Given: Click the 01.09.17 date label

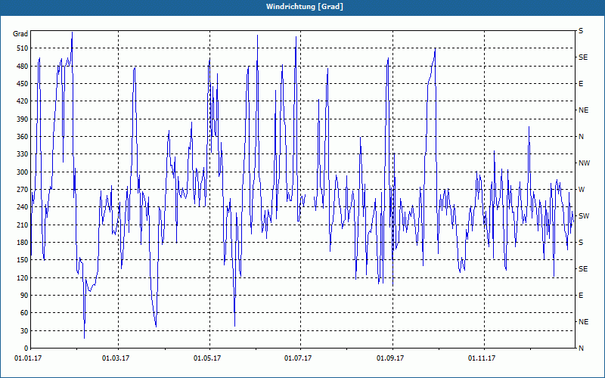Looking at the screenshot, I should pos(390,358).
